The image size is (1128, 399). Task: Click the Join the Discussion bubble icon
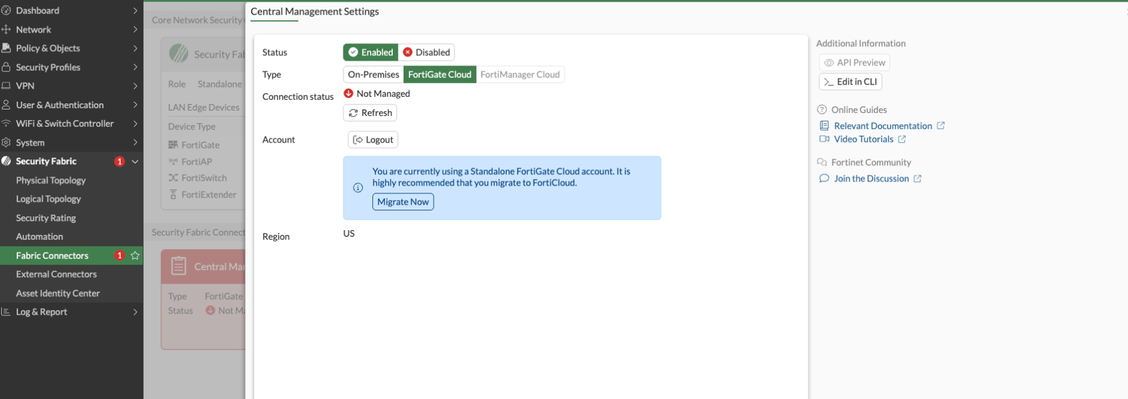coord(824,178)
